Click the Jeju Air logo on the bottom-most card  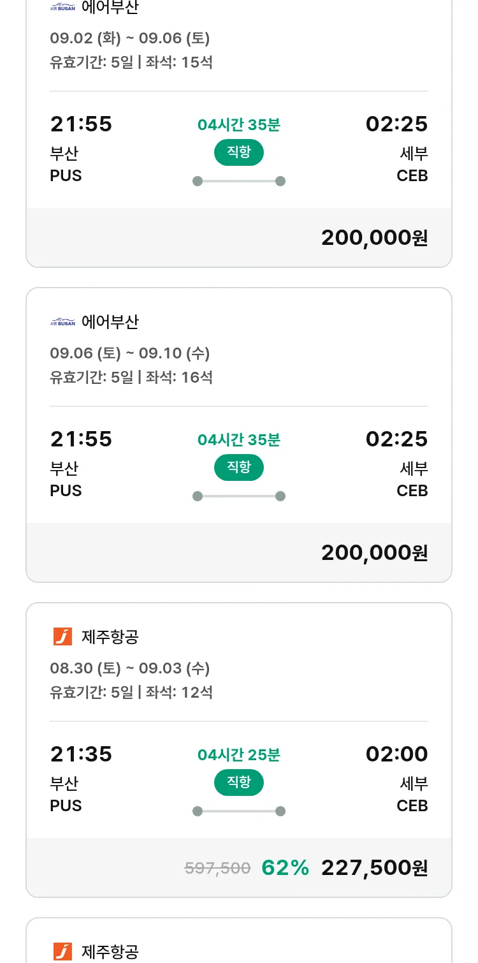62,952
